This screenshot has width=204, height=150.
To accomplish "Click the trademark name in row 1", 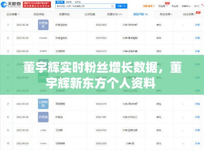I will (x=61, y=25).
